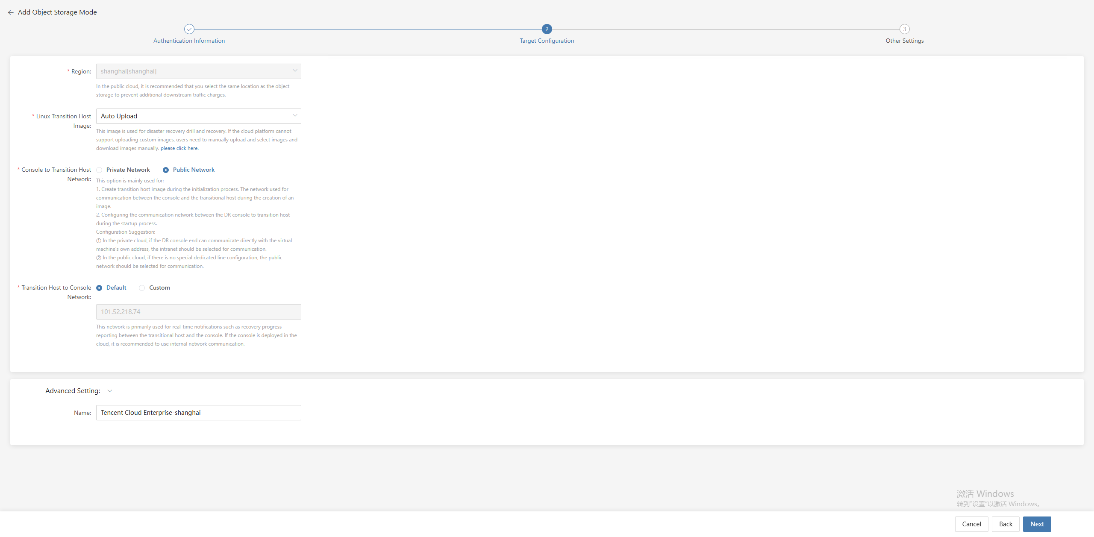Open the Region dropdown showing shanghai
This screenshot has width=1094, height=537.
tap(198, 71)
